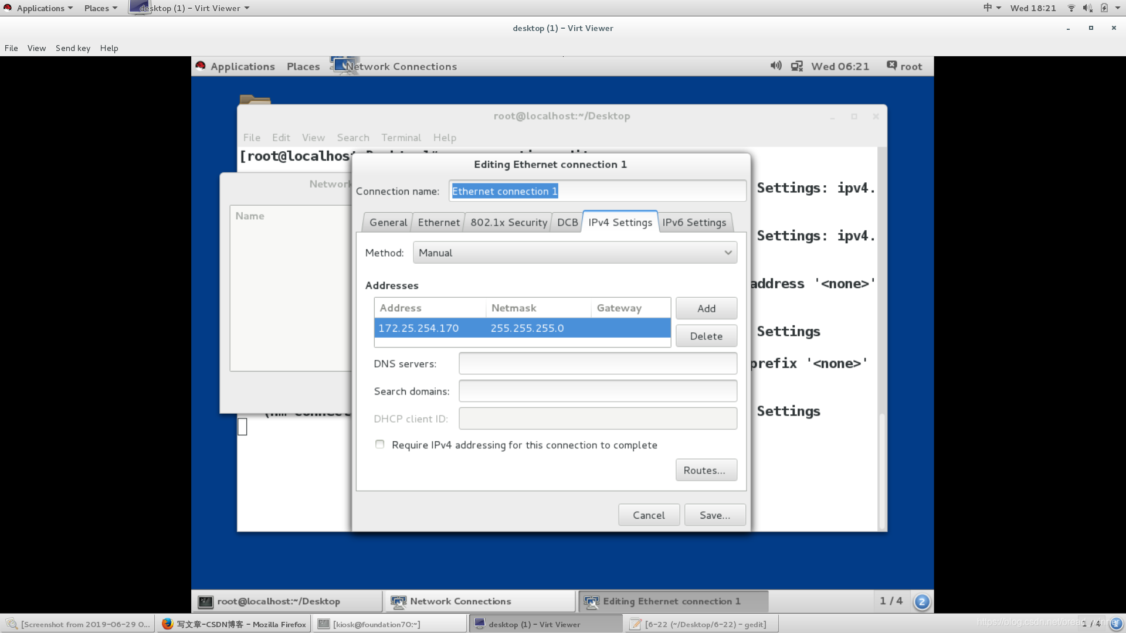Image resolution: width=1126 pixels, height=633 pixels.
Task: Open the host battery status icon
Action: pyautogui.click(x=1104, y=8)
